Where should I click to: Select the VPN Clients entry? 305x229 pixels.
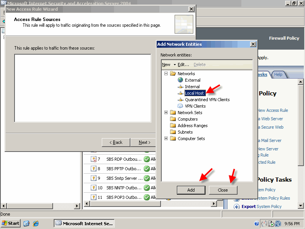195,106
